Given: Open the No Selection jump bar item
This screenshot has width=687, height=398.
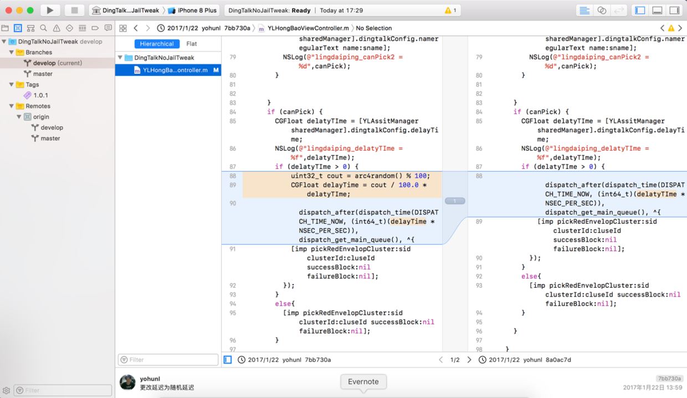Looking at the screenshot, I should coord(374,28).
